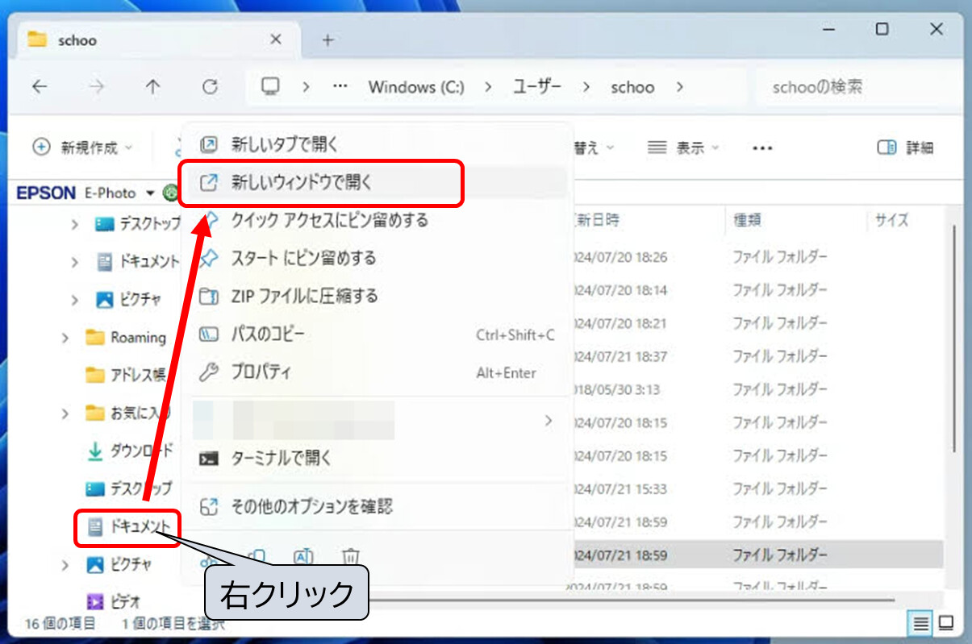The image size is (972, 644).
Task: Open new tab with plus button
Action: click(x=327, y=40)
